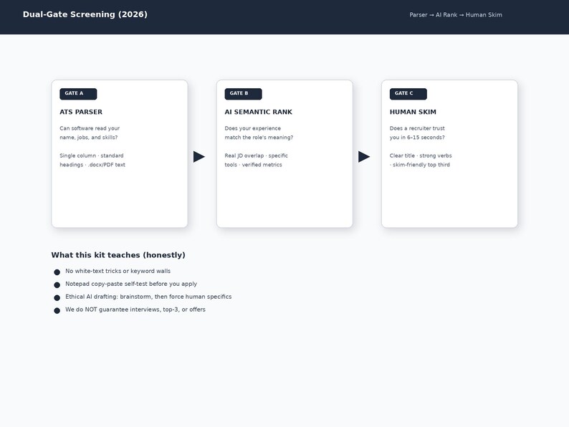Click the HUMAN SKIM heading
This screenshot has height=427, width=569.
(x=413, y=112)
